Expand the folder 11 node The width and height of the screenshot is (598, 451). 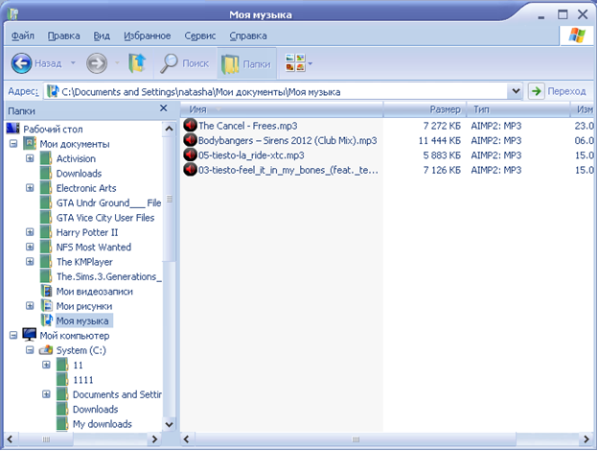point(46,365)
